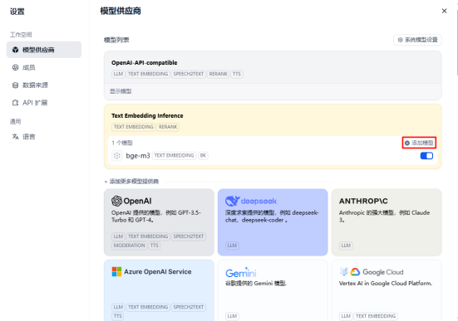458x321 pixels.
Task: Click the Vertex AI icon beside Google Cloud
Action: point(344,272)
